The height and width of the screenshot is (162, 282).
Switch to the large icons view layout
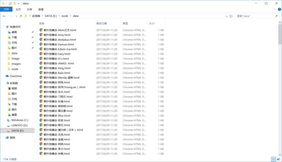point(279,159)
